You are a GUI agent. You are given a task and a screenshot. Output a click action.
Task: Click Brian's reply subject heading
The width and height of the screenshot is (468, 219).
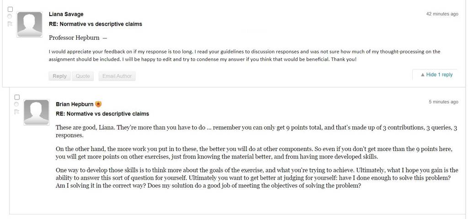tap(102, 114)
